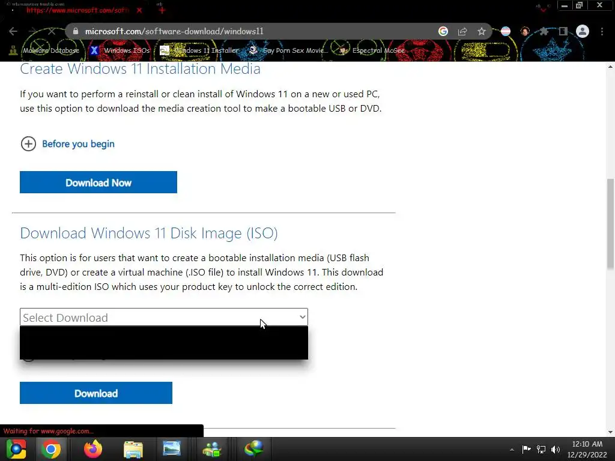Open the picture viewer taskbar icon
This screenshot has width=615, height=461.
click(x=172, y=449)
